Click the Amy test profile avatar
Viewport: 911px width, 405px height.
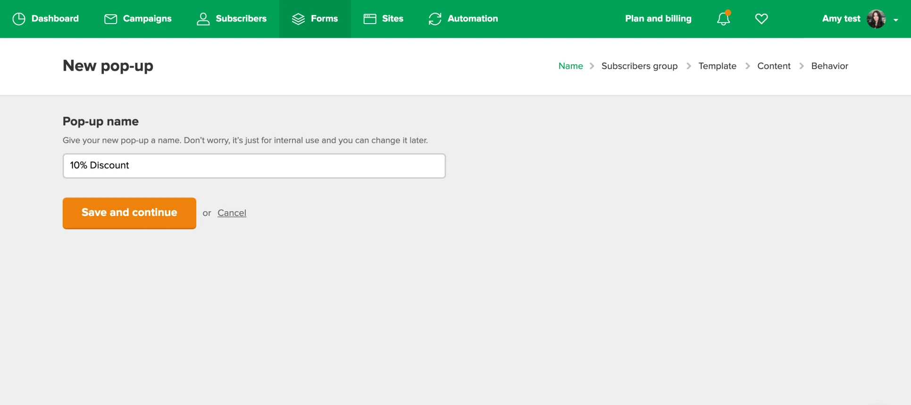pos(876,19)
